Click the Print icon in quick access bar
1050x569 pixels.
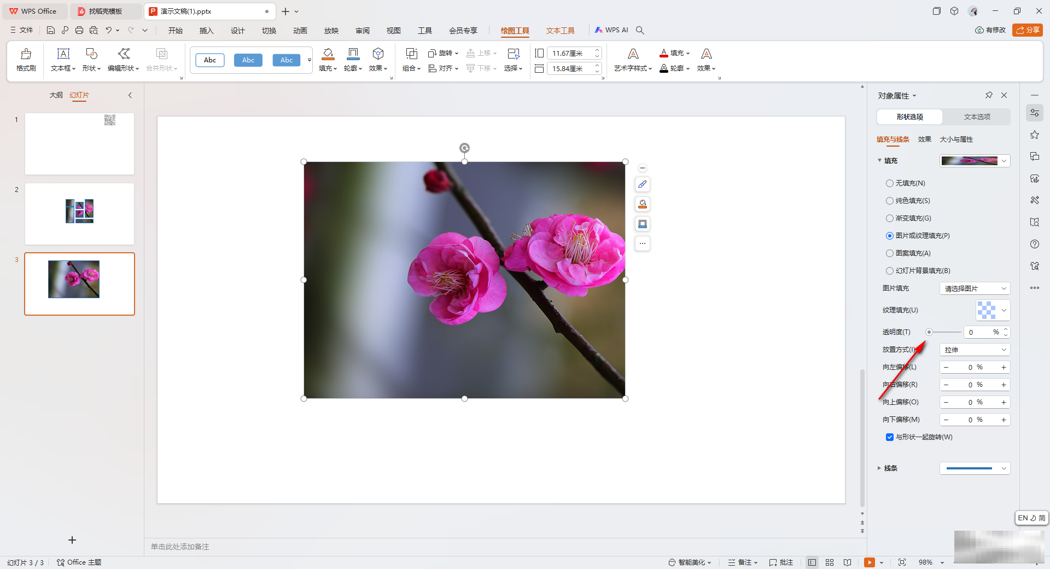(79, 30)
